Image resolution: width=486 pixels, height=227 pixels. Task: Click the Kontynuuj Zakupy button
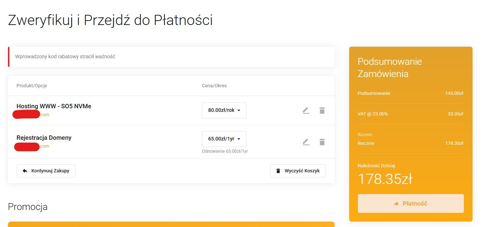pos(46,171)
